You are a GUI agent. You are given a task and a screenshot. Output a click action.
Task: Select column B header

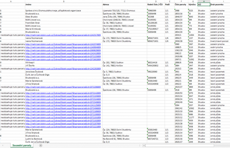64,1
